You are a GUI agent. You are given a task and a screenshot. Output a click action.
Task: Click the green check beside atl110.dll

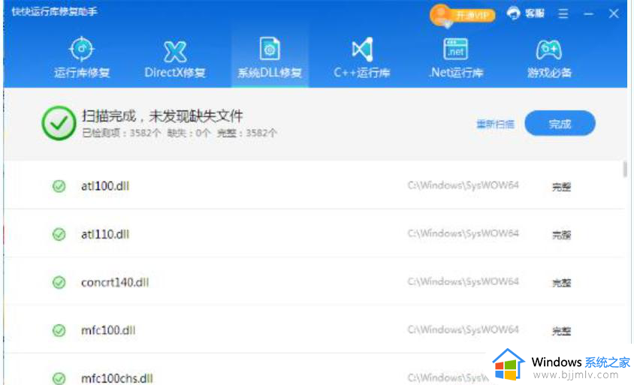59,234
